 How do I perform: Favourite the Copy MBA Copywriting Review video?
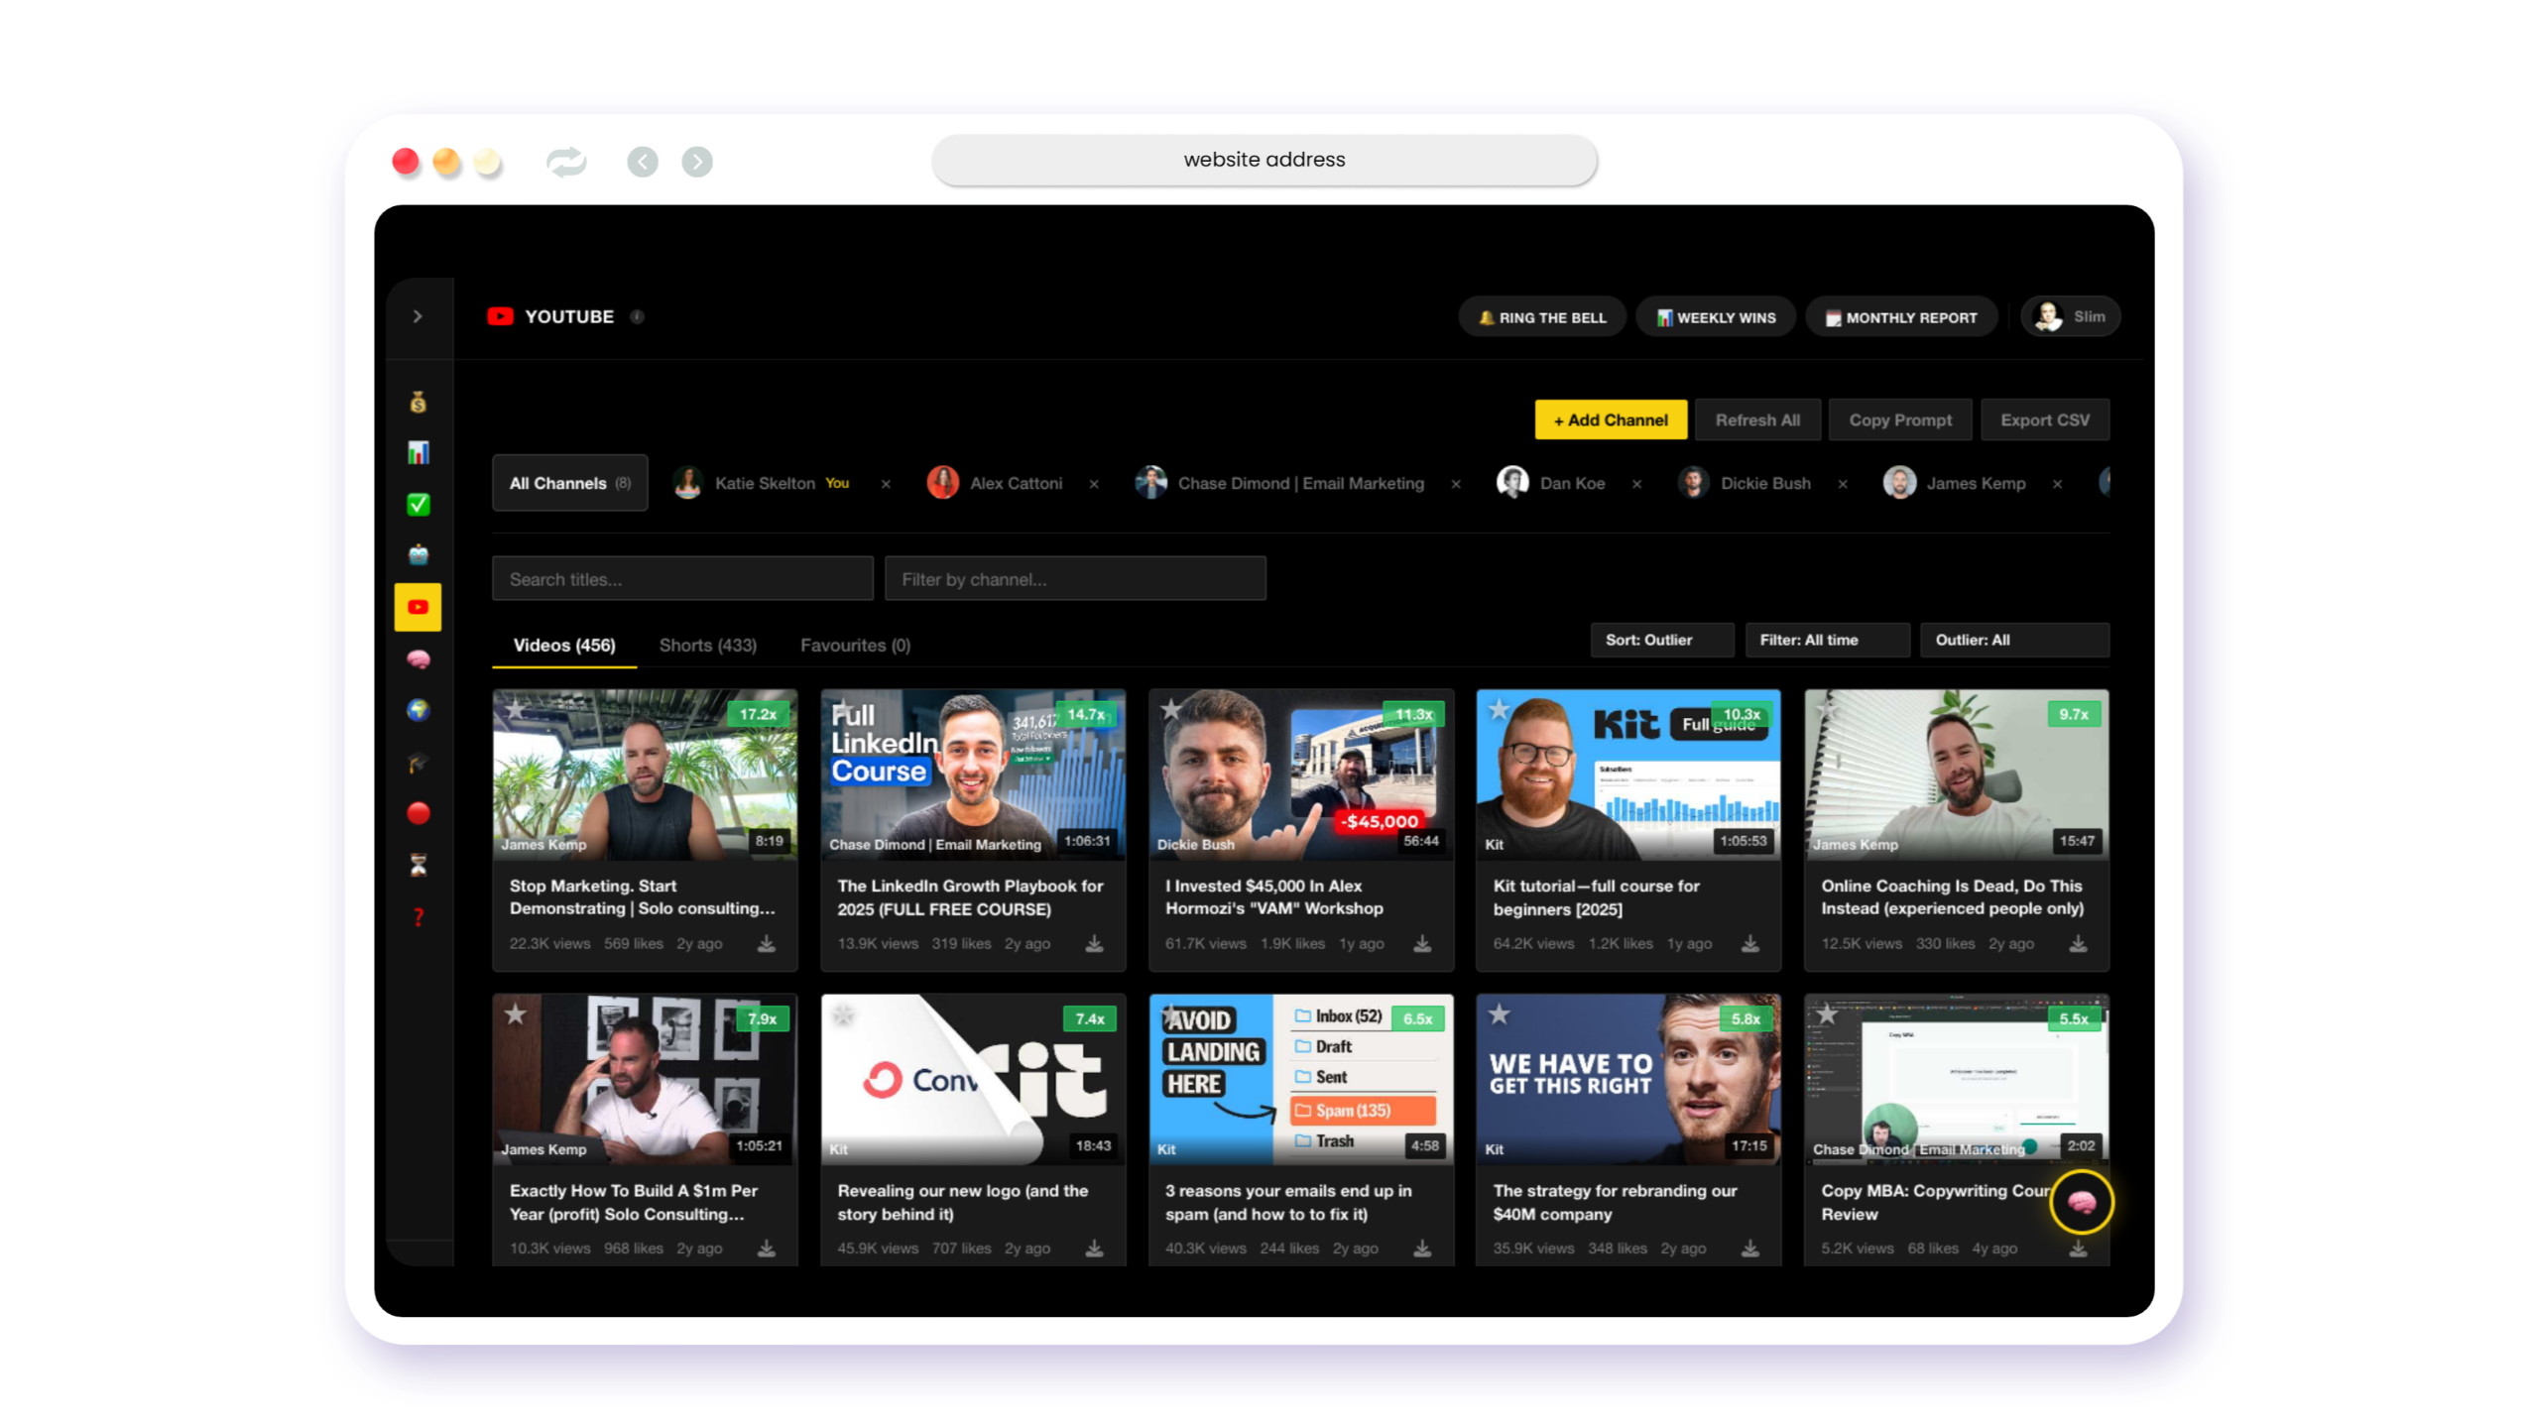(x=1826, y=1012)
